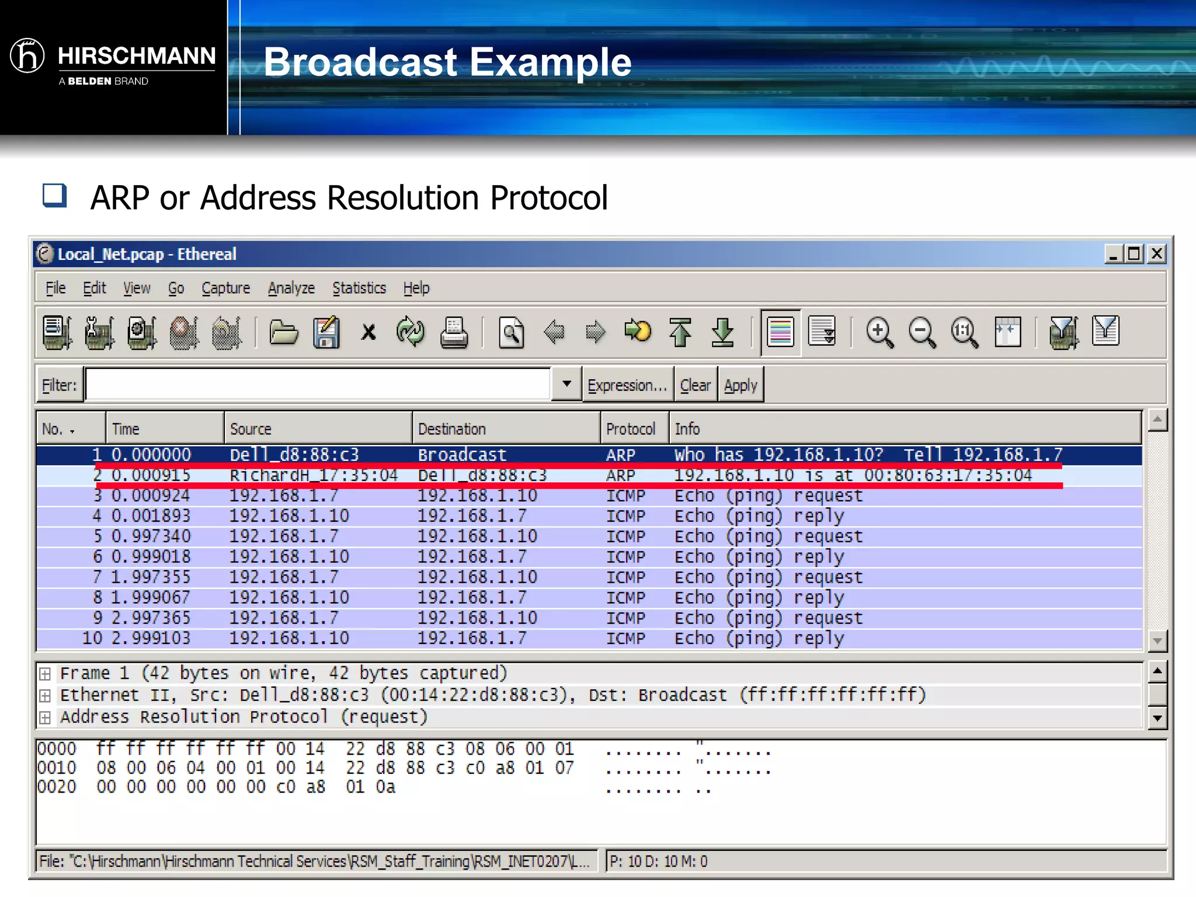Sort by Source column header

click(318, 429)
